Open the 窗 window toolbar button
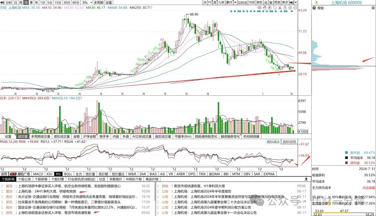 coord(271,2)
